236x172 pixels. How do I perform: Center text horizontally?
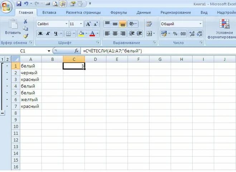point(115,33)
